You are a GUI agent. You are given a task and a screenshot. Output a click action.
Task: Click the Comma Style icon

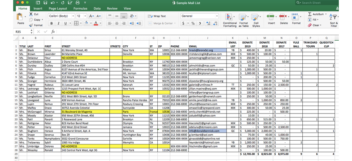point(200,23)
